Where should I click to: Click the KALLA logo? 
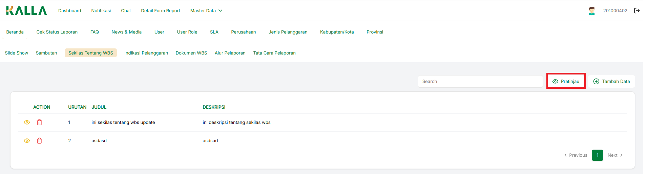pos(26,11)
